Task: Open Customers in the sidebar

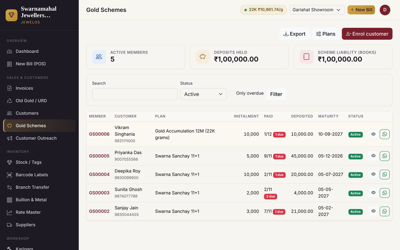Action: pos(39,113)
